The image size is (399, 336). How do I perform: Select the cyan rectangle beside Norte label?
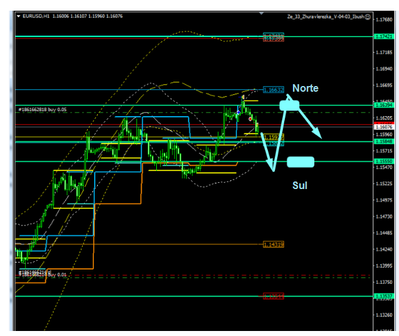click(x=289, y=106)
